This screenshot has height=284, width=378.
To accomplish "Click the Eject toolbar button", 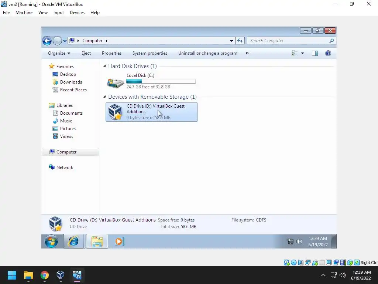I will click(86, 53).
